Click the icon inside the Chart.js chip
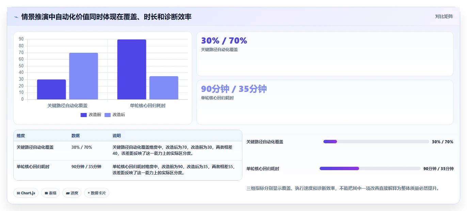Viewport: 467px width, 211px height. 18,193
